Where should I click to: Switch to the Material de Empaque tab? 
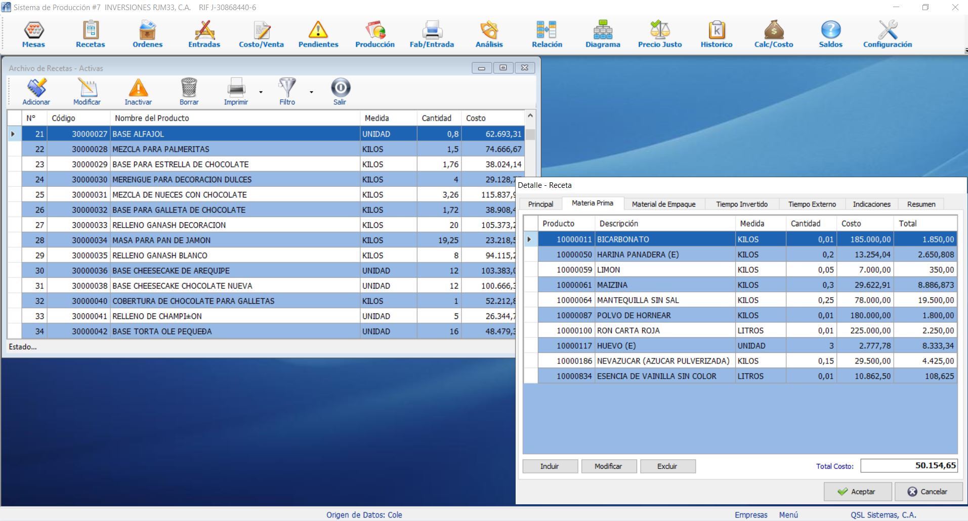pyautogui.click(x=664, y=204)
